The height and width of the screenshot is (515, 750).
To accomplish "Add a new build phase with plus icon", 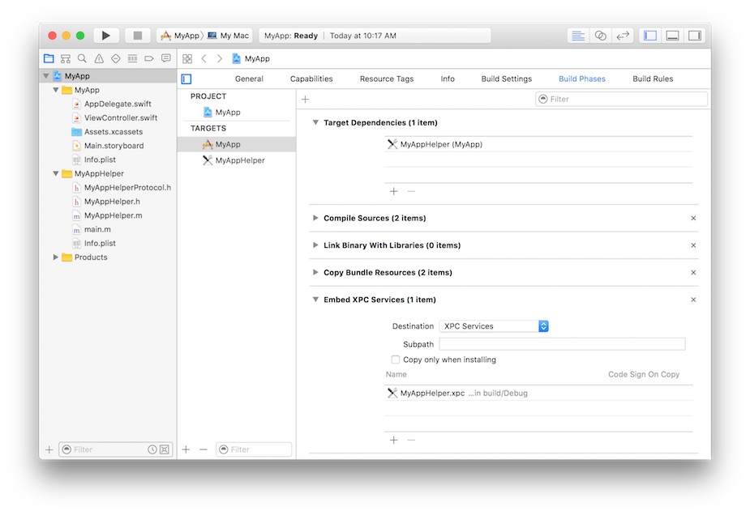I will (x=306, y=99).
